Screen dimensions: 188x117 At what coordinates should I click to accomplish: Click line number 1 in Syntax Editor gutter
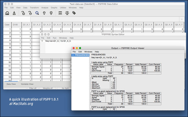[42, 41]
